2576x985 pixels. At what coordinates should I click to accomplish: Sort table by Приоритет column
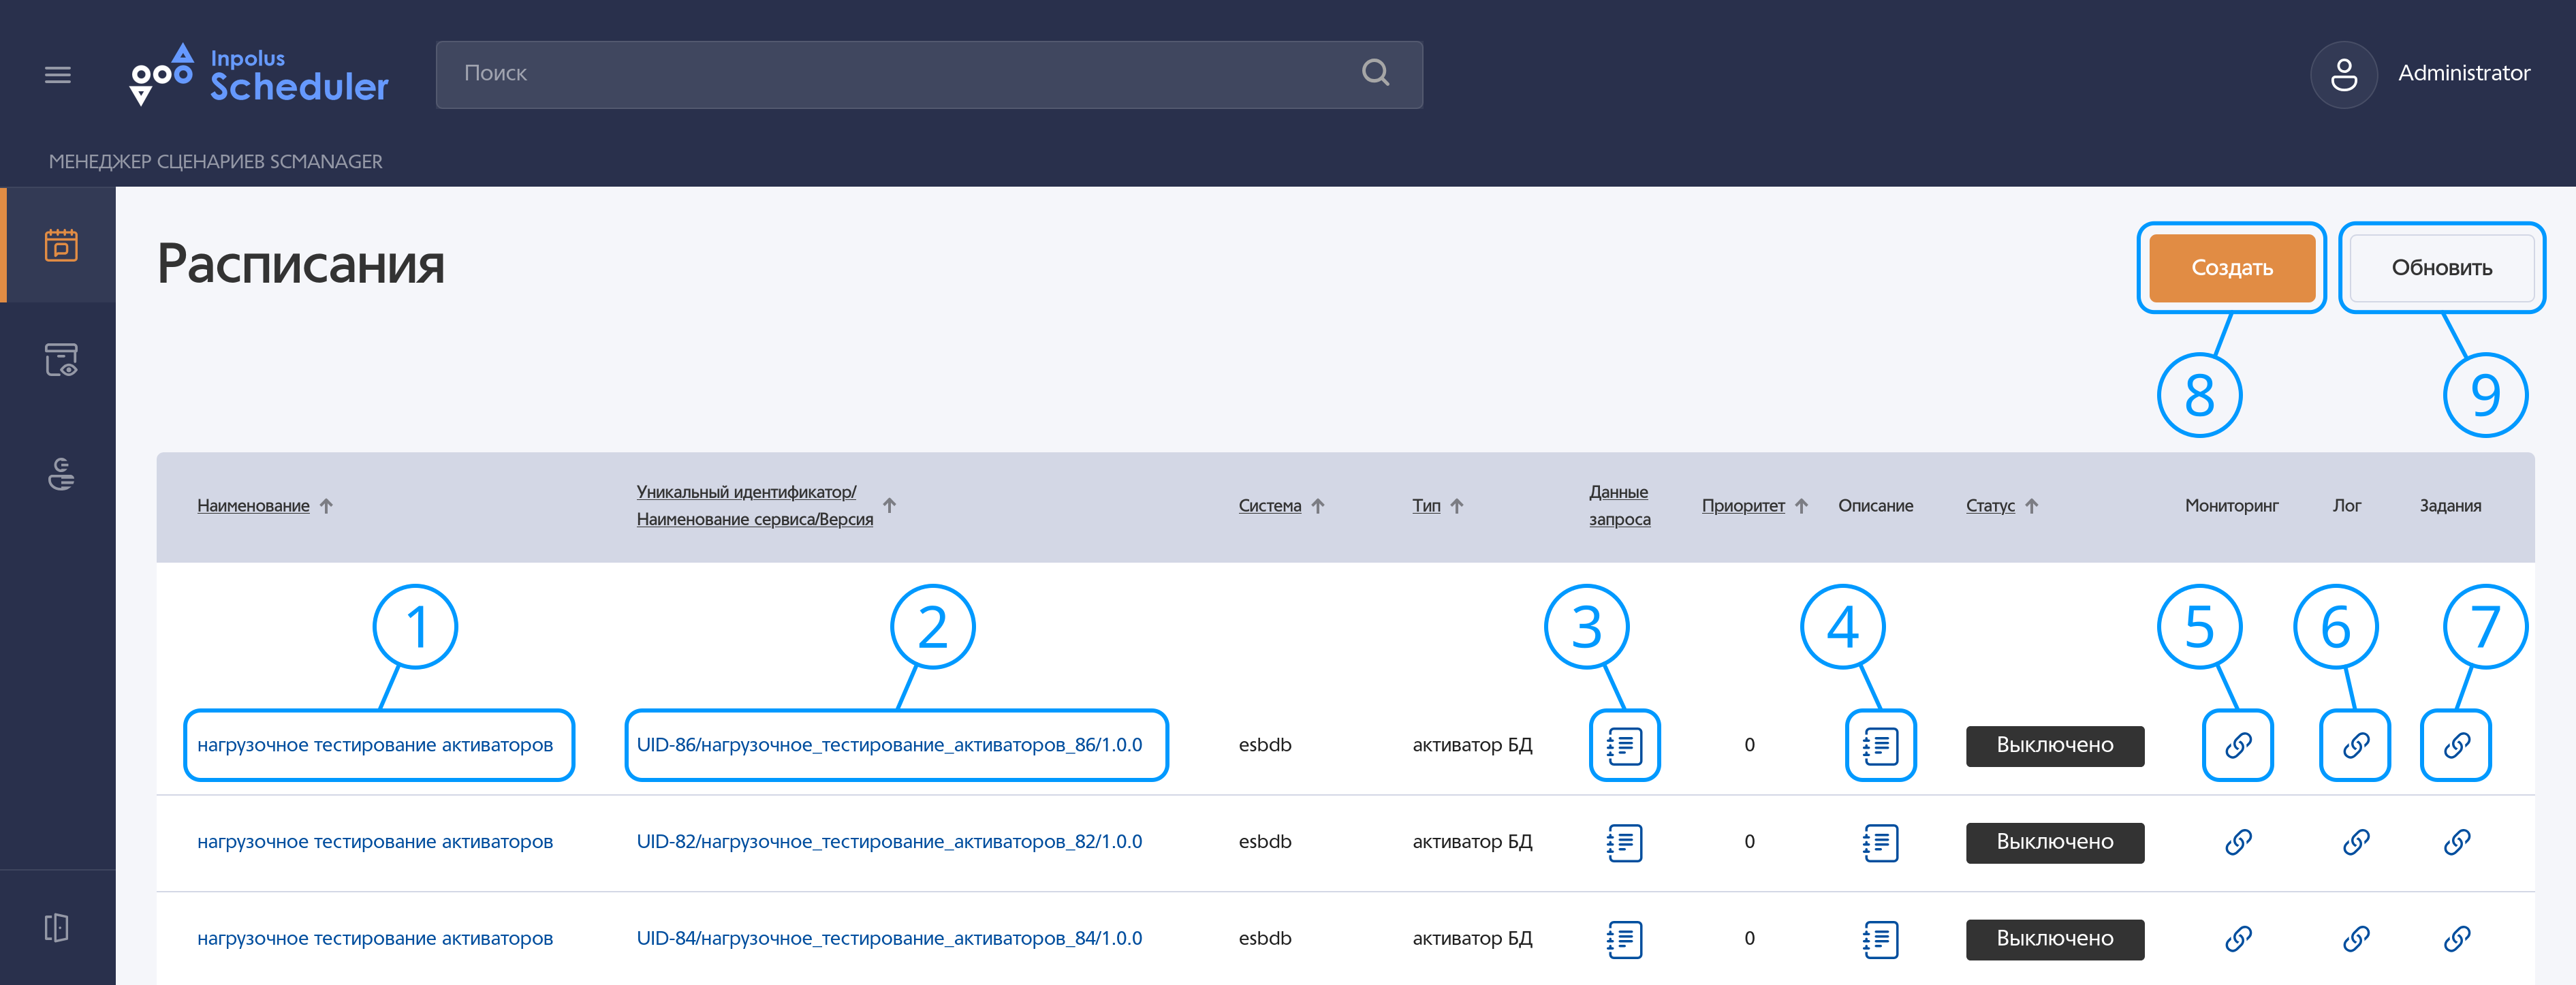click(x=1742, y=506)
